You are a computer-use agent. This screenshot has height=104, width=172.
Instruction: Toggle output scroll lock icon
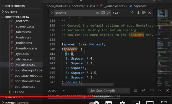(144, 90)
